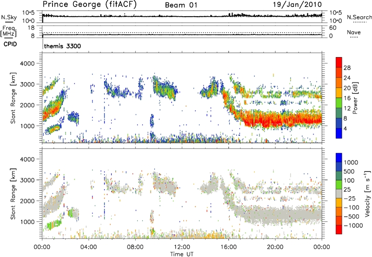Click the 'themis 3300' CPID label

(x=62, y=46)
